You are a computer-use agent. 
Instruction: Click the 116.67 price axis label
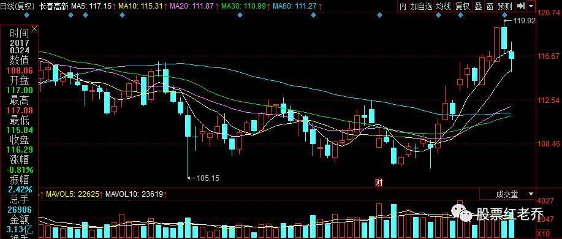click(x=549, y=56)
